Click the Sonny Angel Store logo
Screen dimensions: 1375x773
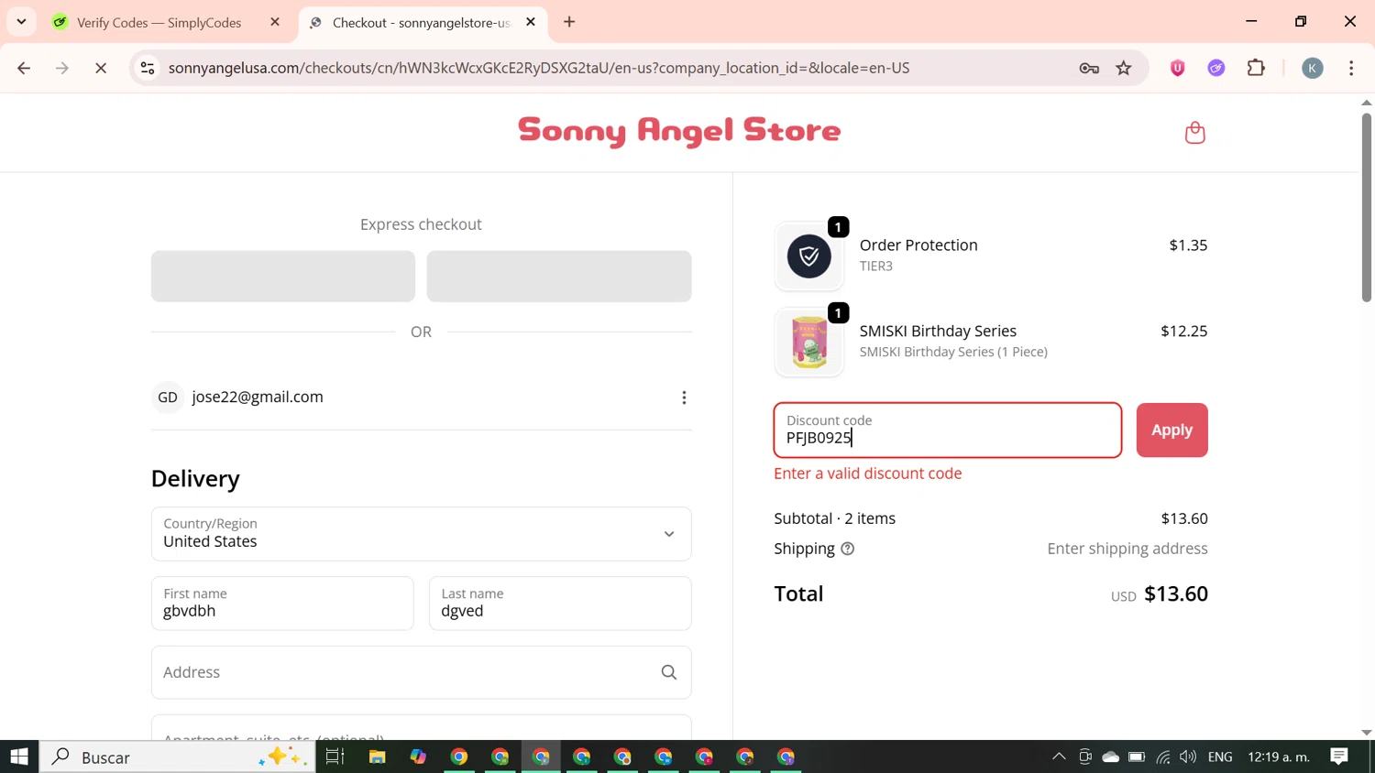(679, 131)
